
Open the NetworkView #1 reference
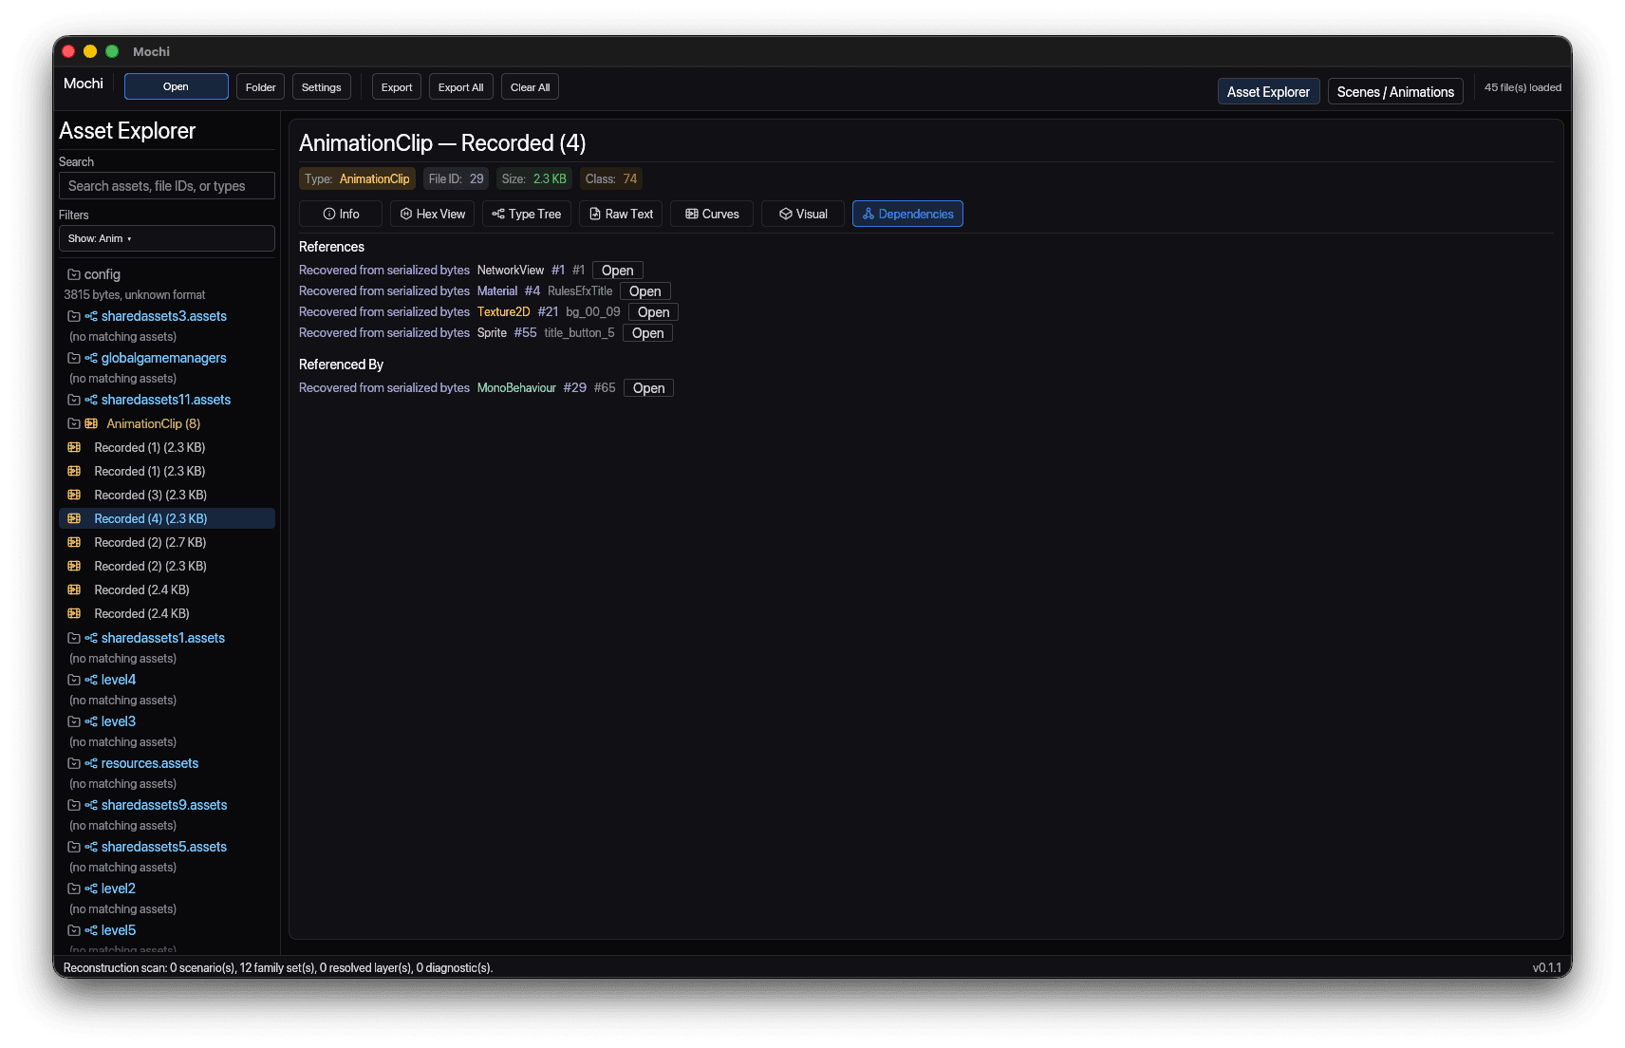coord(618,271)
